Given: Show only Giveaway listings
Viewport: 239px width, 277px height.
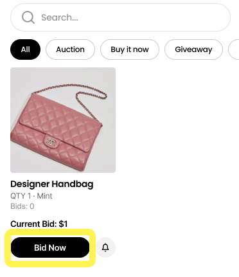Looking at the screenshot, I should click(x=193, y=49).
